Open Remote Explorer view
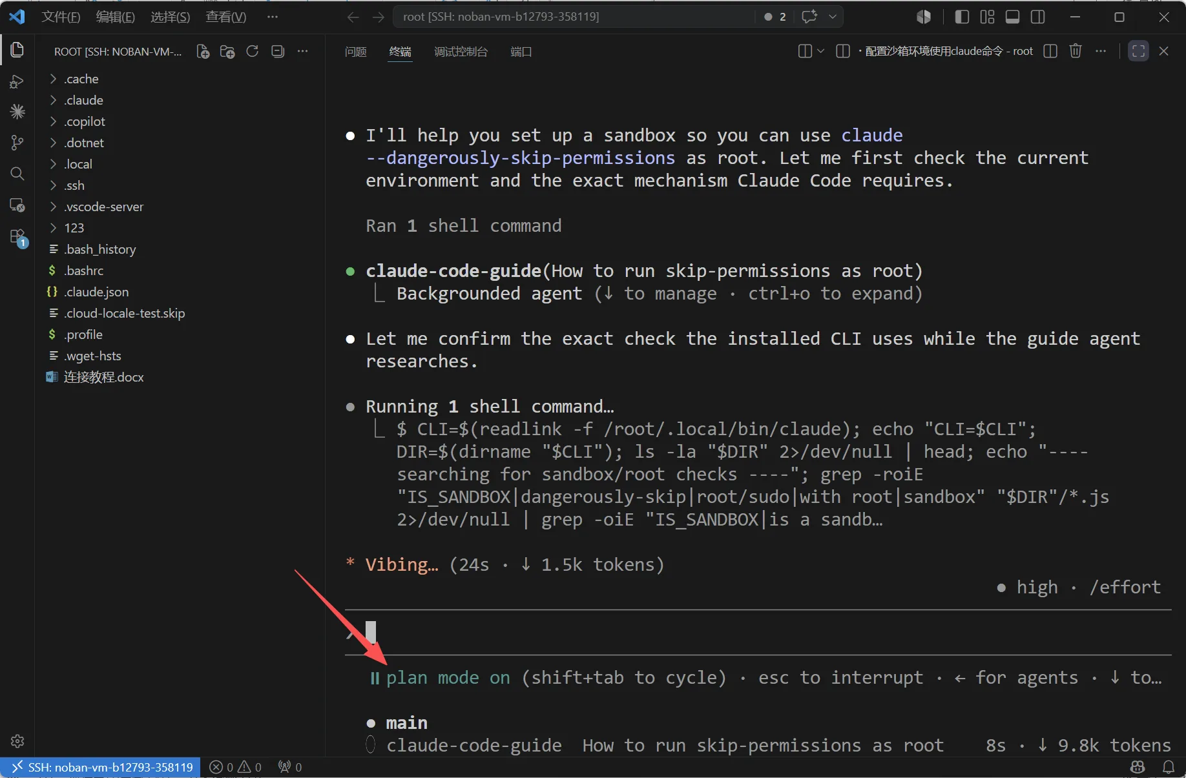 pyautogui.click(x=17, y=205)
